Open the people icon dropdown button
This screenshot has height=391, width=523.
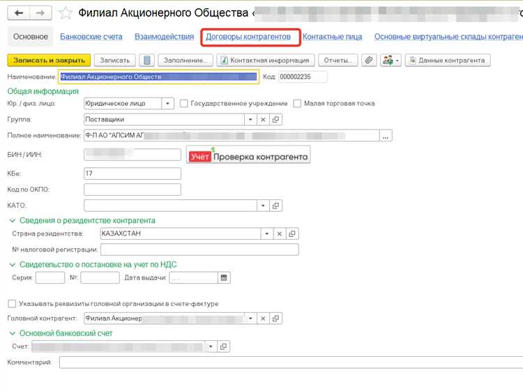point(391,61)
